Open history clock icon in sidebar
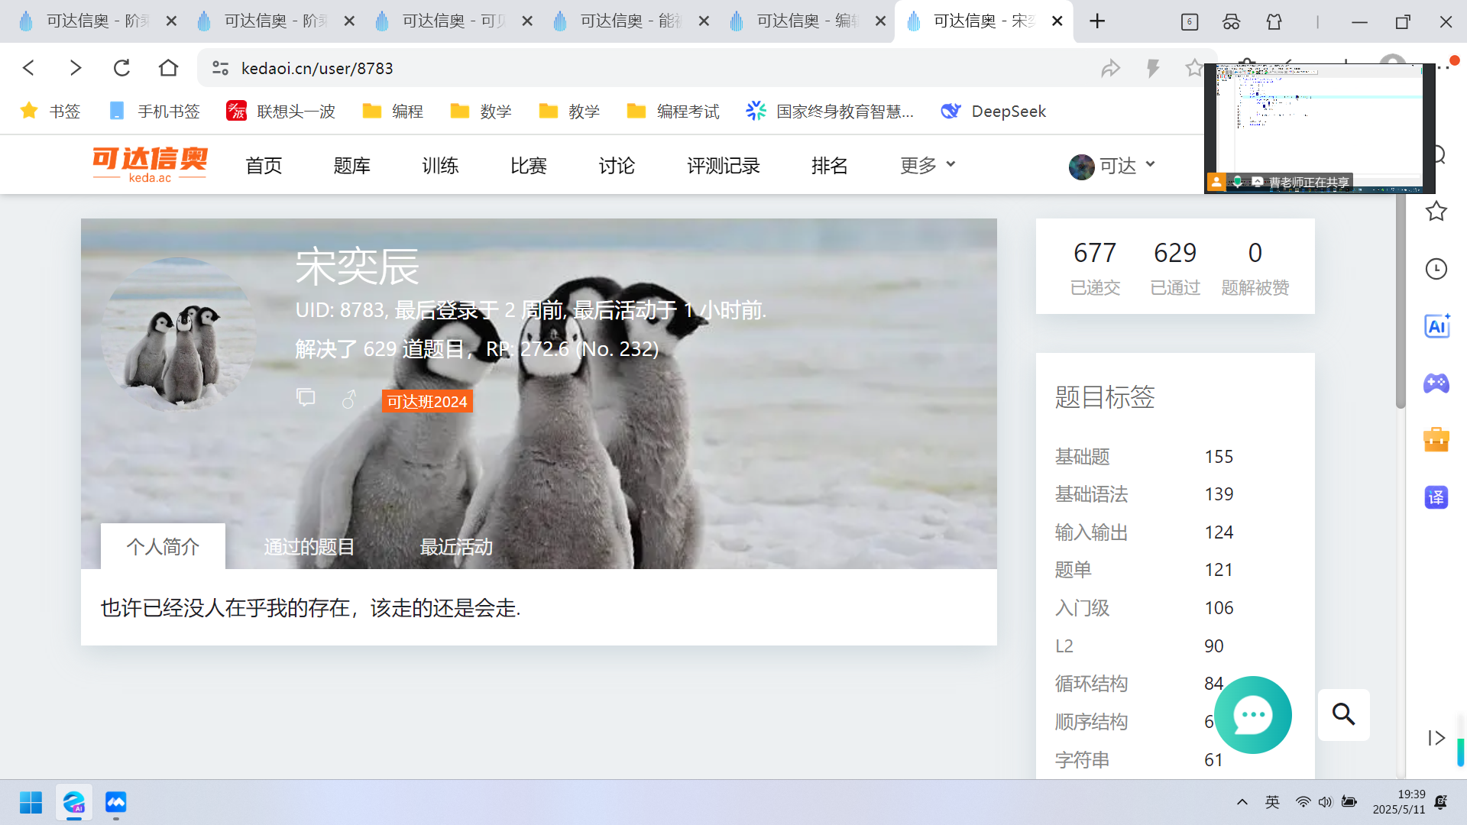This screenshot has height=825, width=1467. [x=1436, y=269]
